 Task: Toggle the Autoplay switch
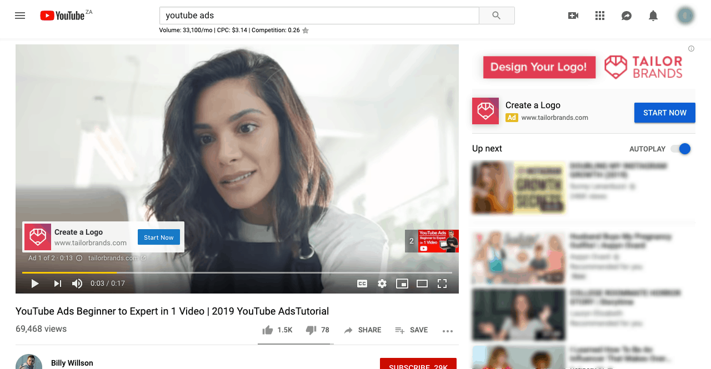coord(680,149)
